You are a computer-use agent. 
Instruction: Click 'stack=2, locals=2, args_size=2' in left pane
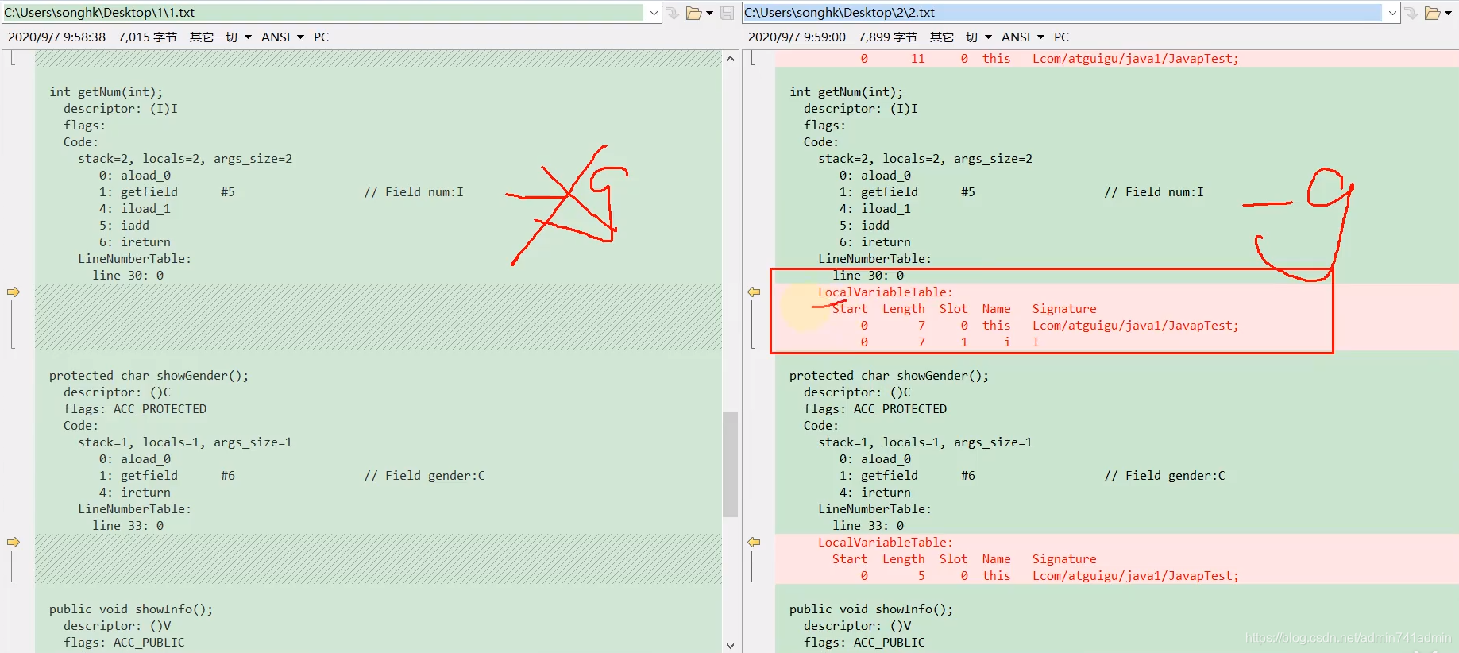pos(185,159)
